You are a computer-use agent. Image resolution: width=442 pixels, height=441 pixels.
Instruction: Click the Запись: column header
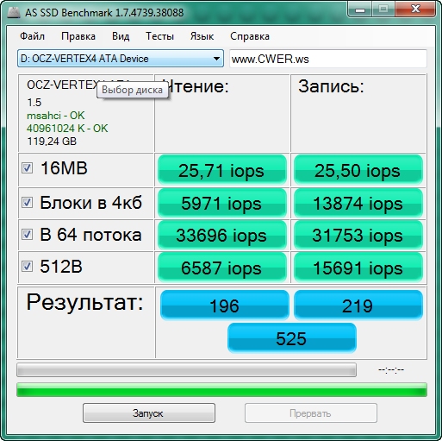pyautogui.click(x=331, y=86)
